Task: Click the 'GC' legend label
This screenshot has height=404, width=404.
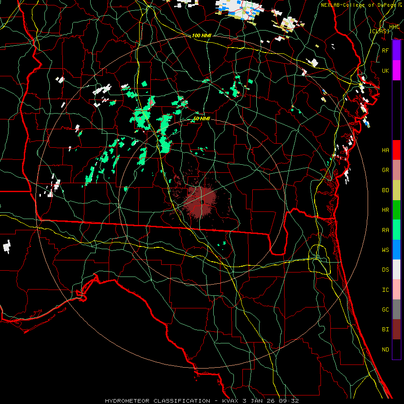Action: coord(385,309)
